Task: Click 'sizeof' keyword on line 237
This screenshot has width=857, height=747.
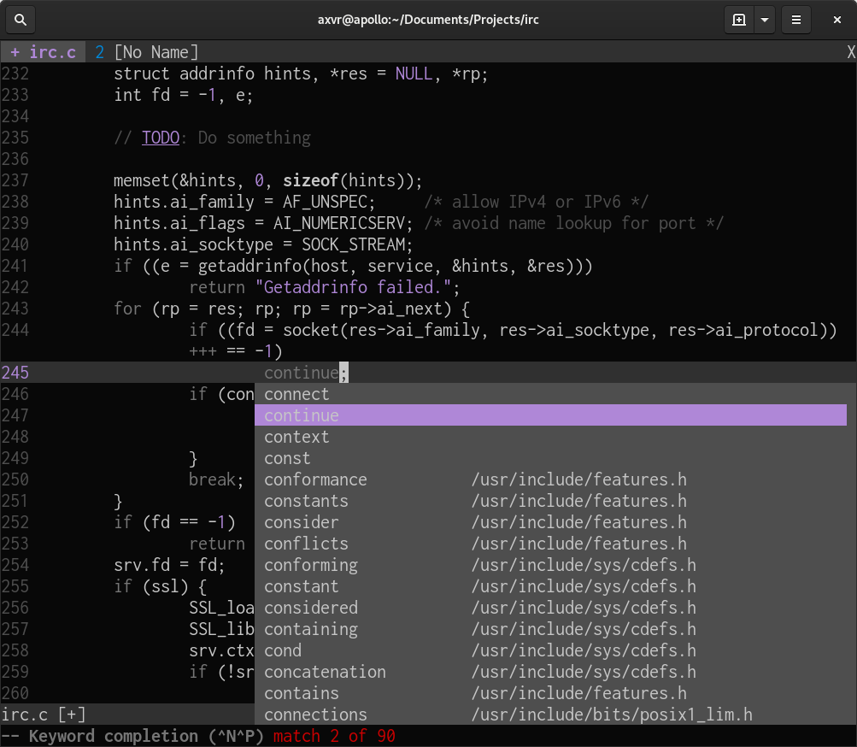Action: pos(311,180)
